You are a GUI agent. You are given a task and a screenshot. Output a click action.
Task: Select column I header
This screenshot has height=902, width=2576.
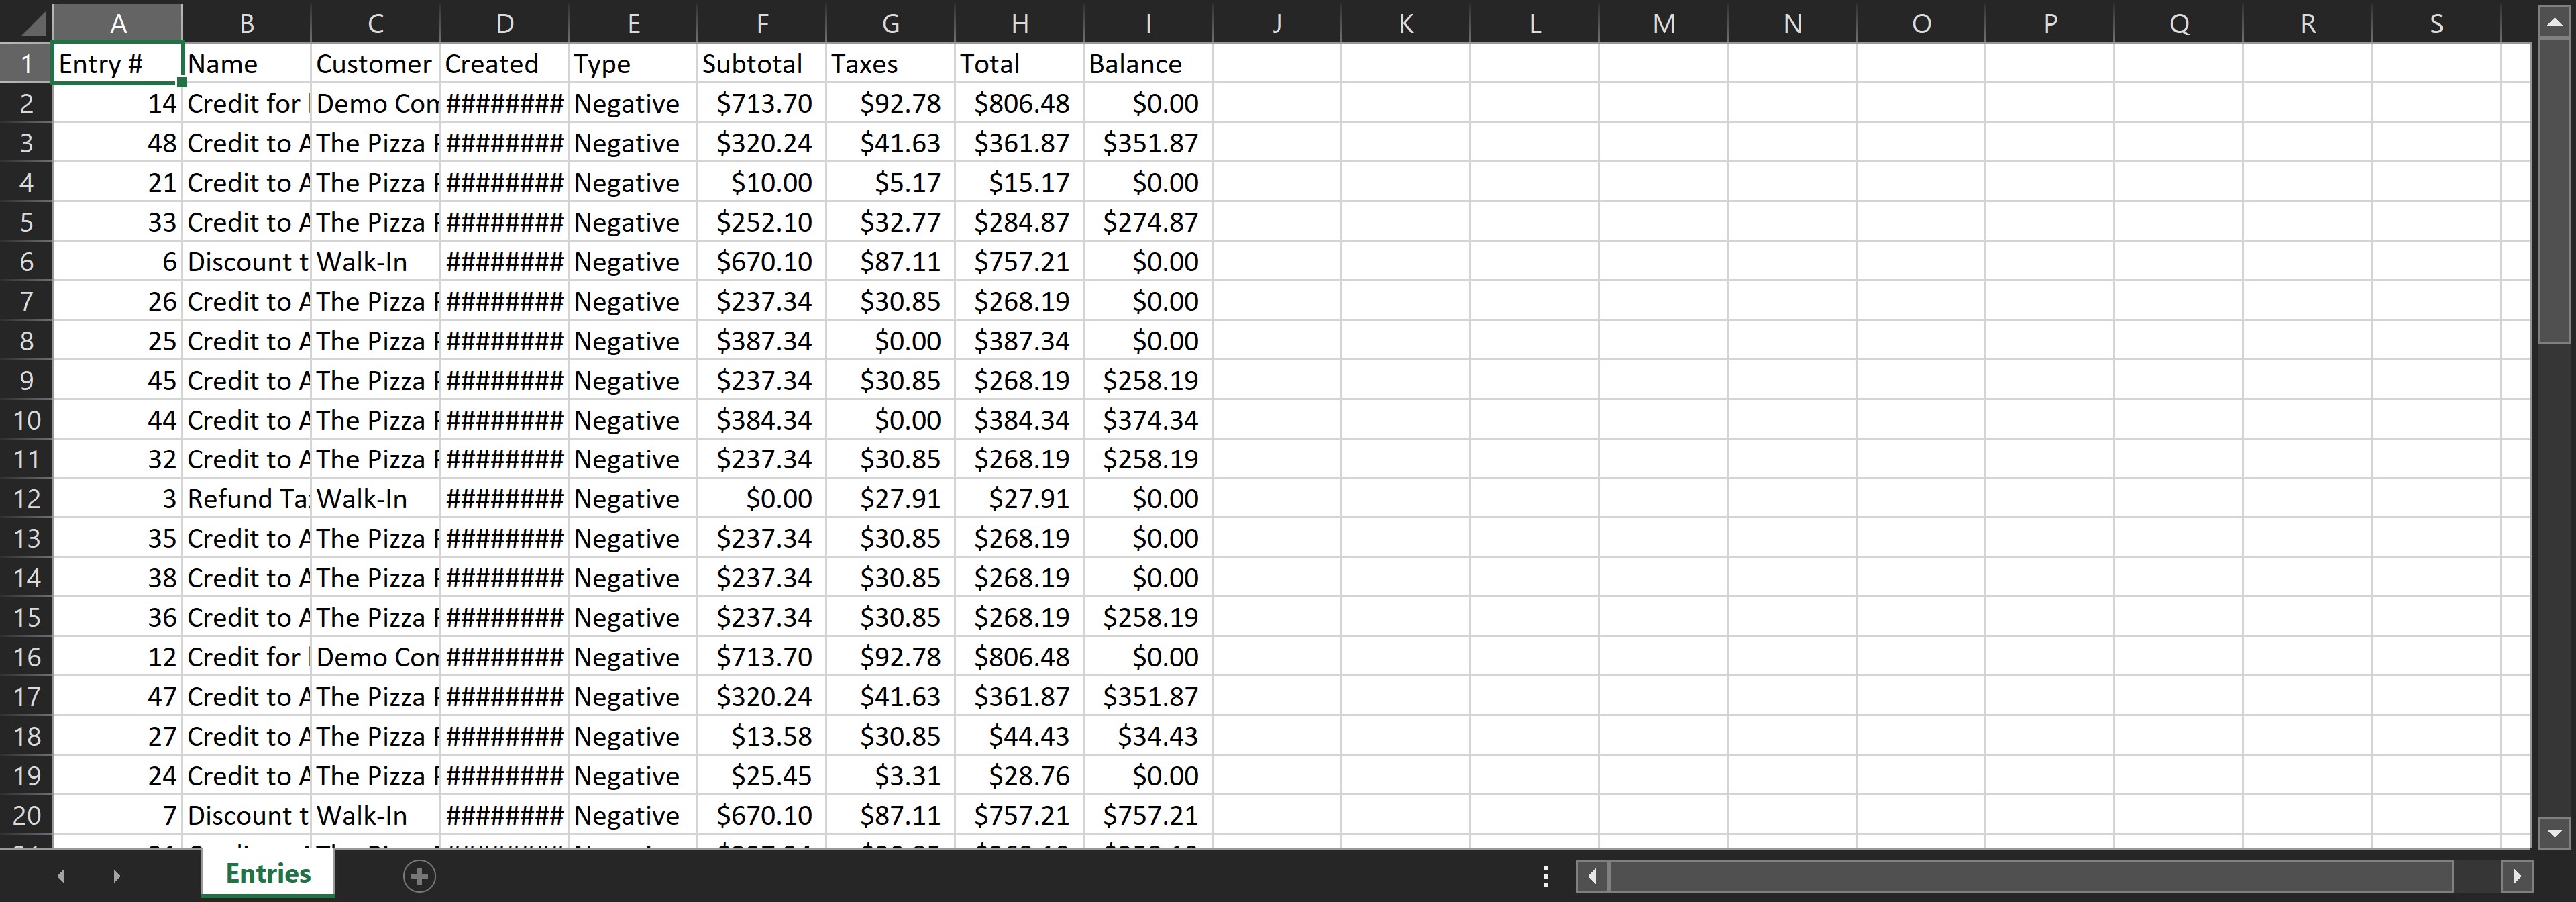pyautogui.click(x=1147, y=23)
